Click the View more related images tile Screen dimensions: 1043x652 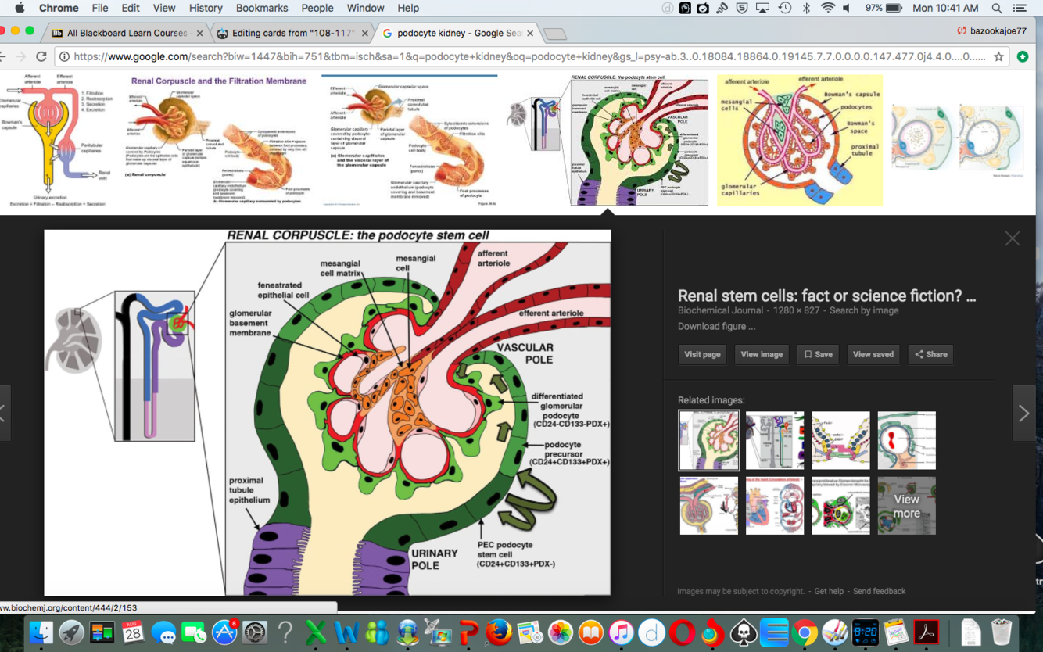[x=906, y=506]
